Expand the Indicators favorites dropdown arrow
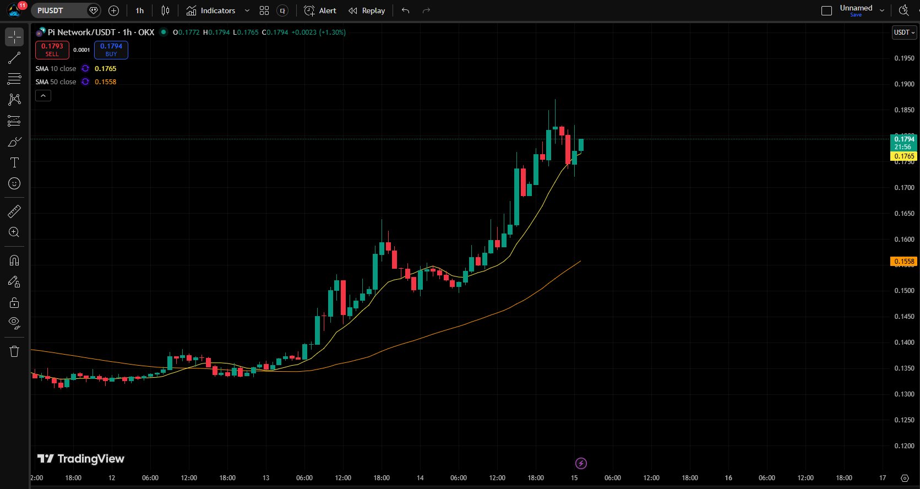 247,10
